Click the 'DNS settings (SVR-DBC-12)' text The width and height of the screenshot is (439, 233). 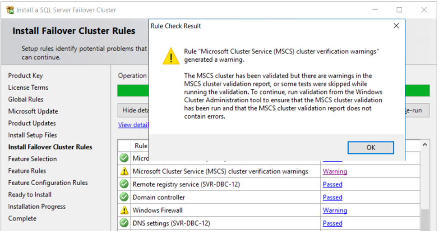coord(171,223)
